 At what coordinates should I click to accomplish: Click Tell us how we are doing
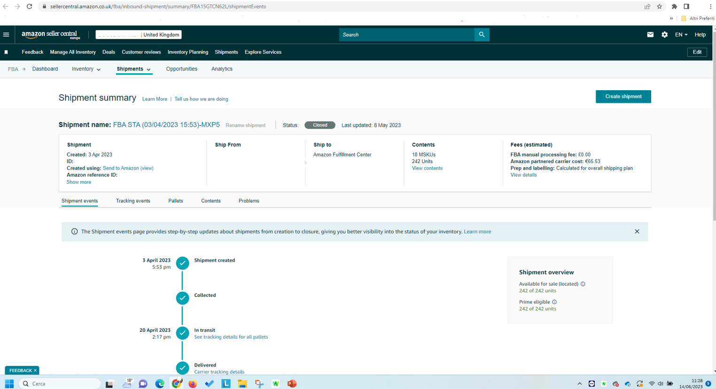[x=201, y=99]
